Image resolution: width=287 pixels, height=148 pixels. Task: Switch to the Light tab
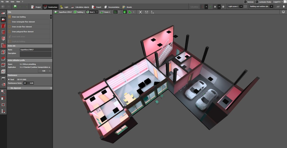click(64, 7)
